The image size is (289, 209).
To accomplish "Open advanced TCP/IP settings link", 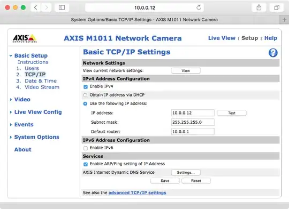I will click(138, 192).
